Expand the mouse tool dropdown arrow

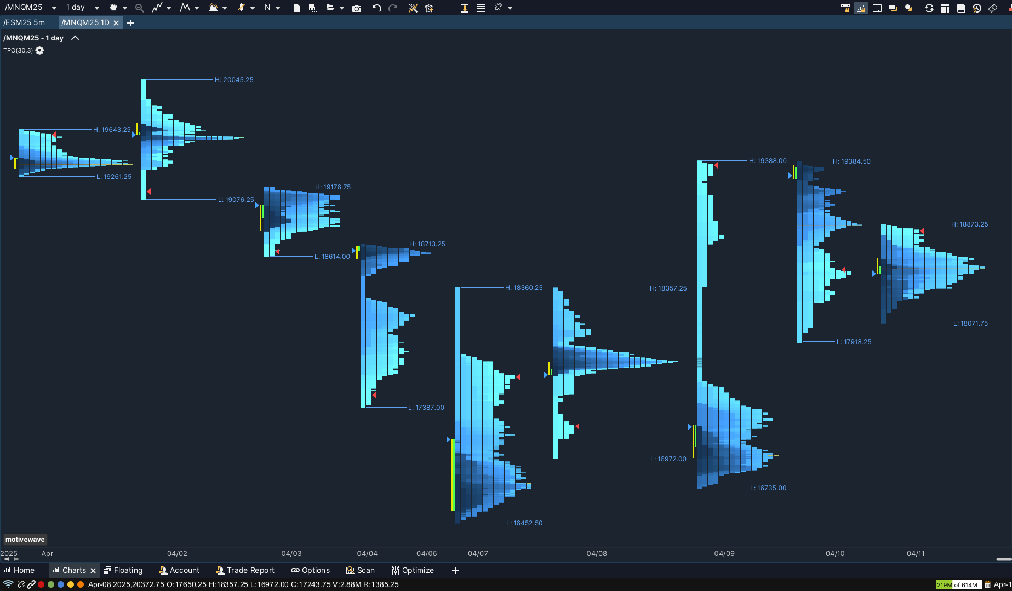(x=125, y=8)
